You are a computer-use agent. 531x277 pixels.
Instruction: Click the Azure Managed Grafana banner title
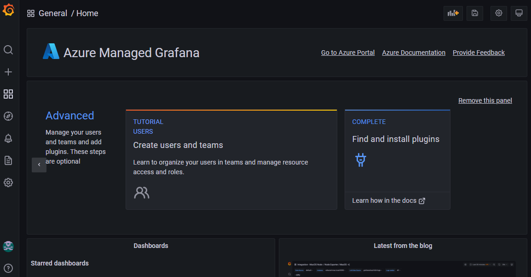[x=132, y=53]
